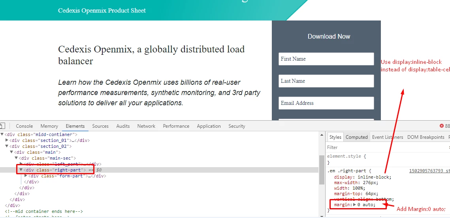
Task: Expand the section_01 div node
Action: pos(7,140)
